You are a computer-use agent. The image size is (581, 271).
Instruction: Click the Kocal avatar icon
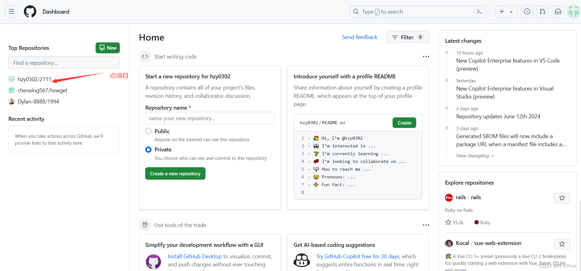(x=449, y=243)
